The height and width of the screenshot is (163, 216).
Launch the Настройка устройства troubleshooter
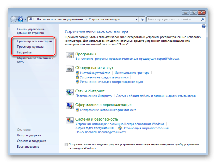(x=95, y=73)
